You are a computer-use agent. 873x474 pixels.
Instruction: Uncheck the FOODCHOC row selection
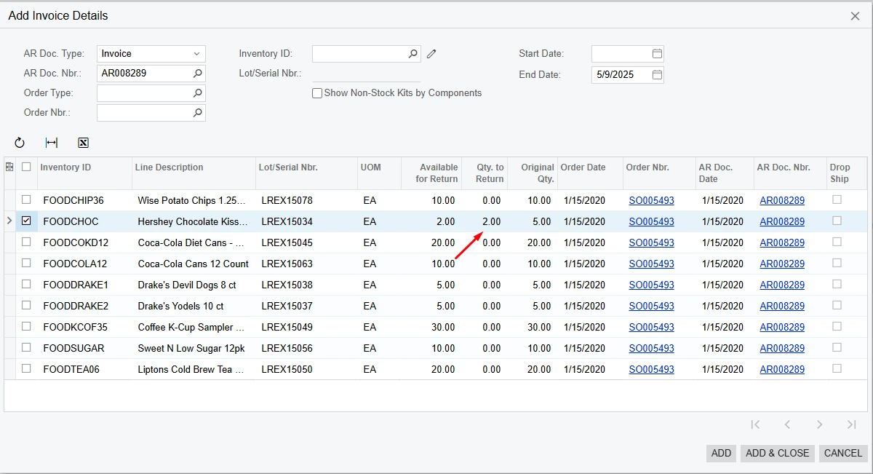(x=26, y=221)
